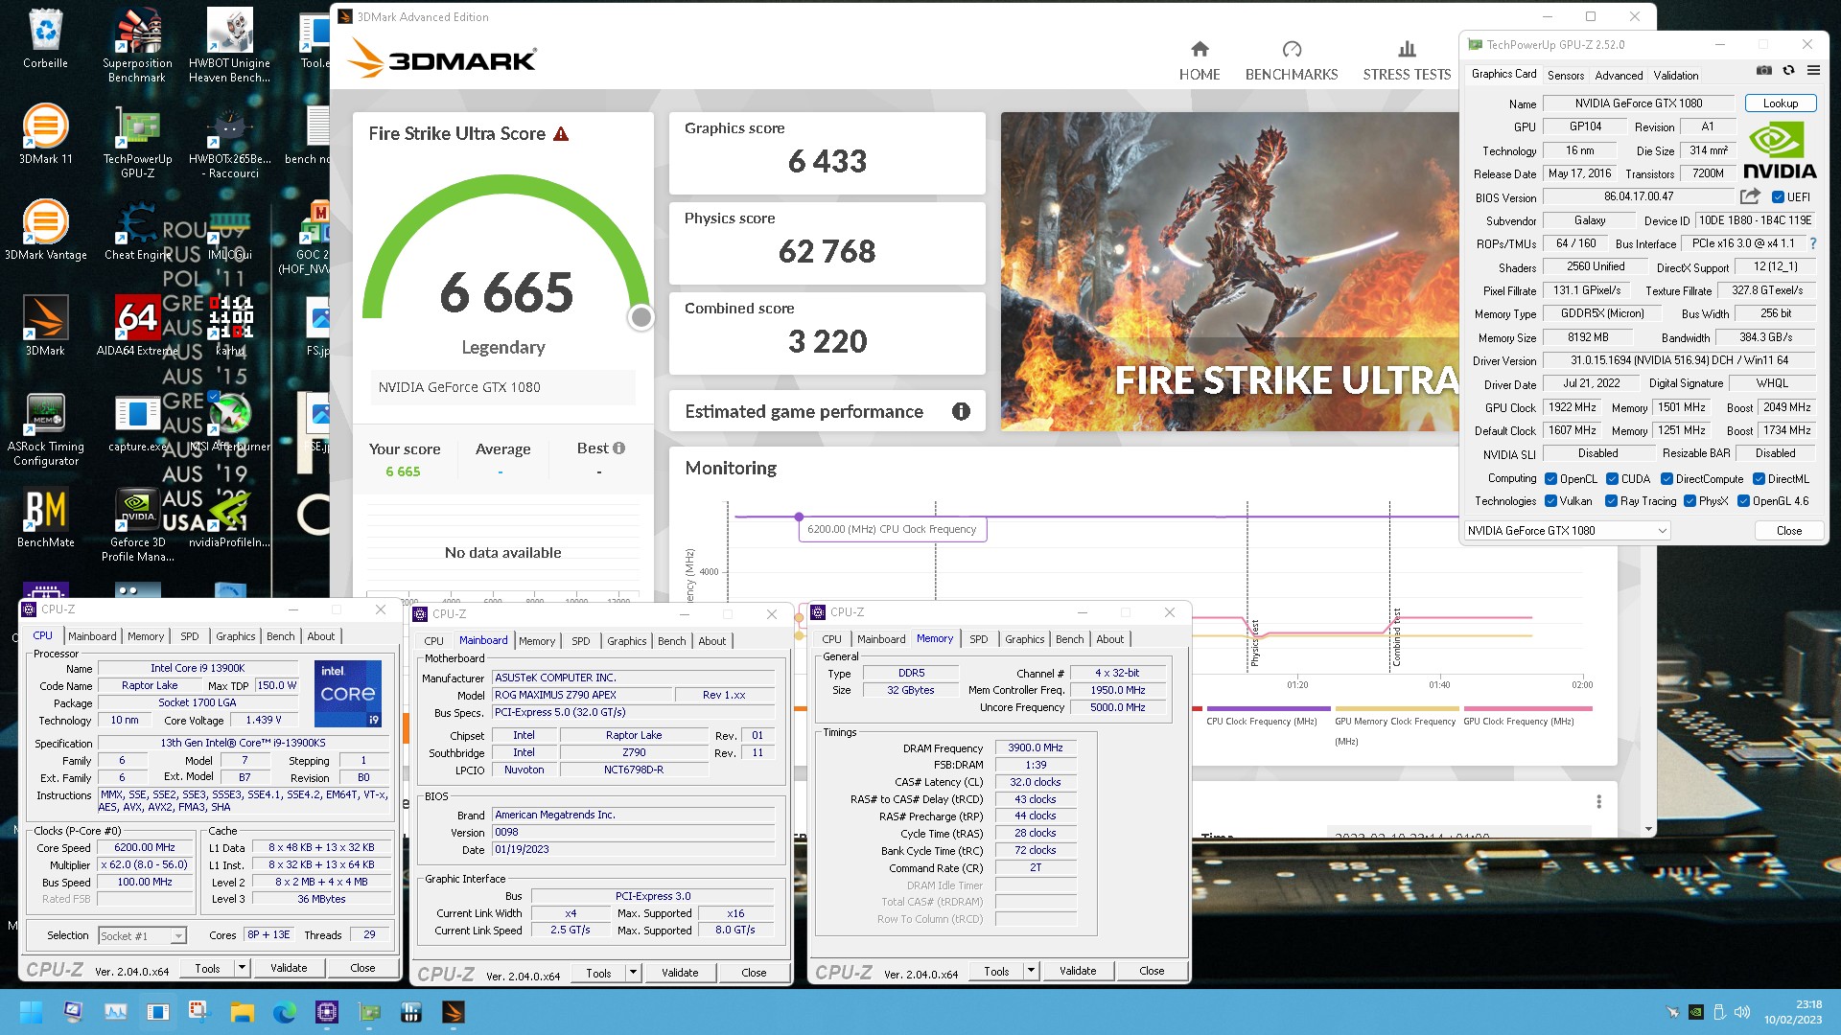Open the Windows Start button
1841x1035 pixels.
click(31, 1012)
